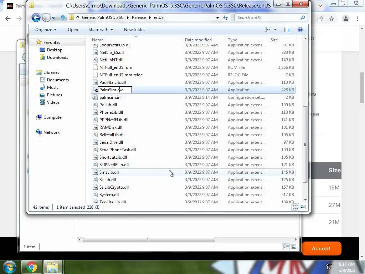Open Music library

53,87
